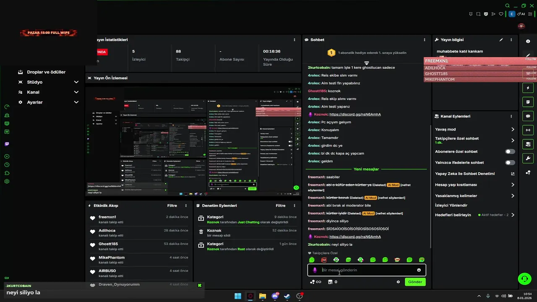537x302 pixels.
Task: Click the Windows Start button
Action: 238,296
